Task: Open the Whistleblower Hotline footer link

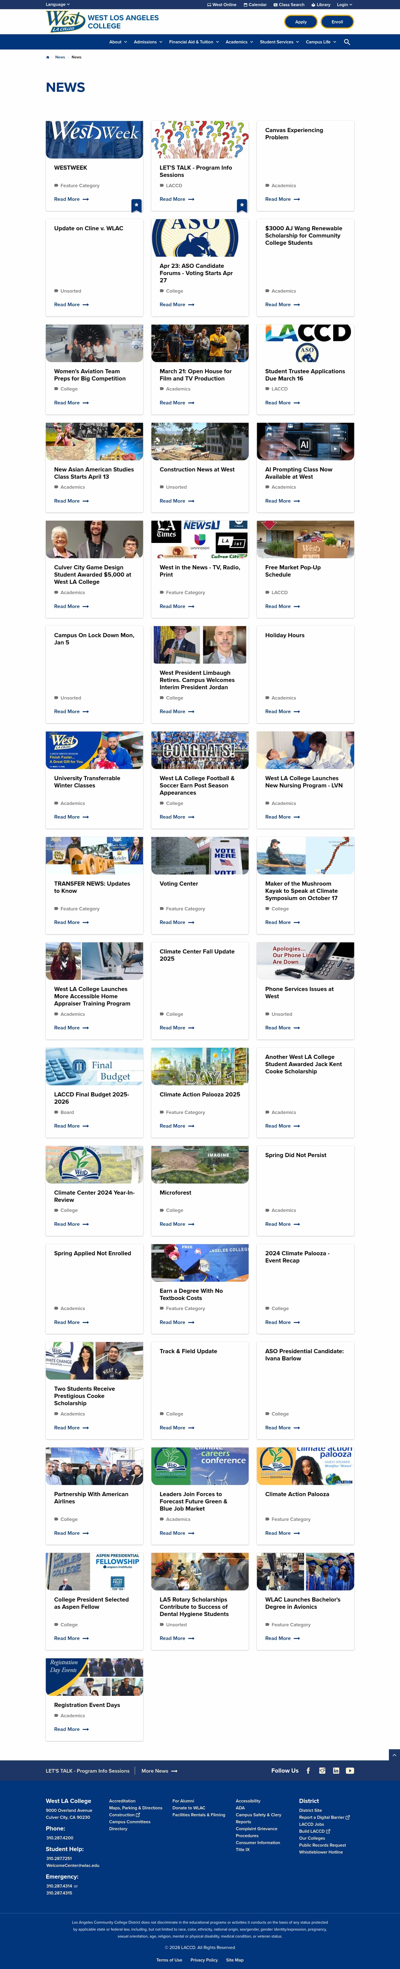Action: [321, 1852]
